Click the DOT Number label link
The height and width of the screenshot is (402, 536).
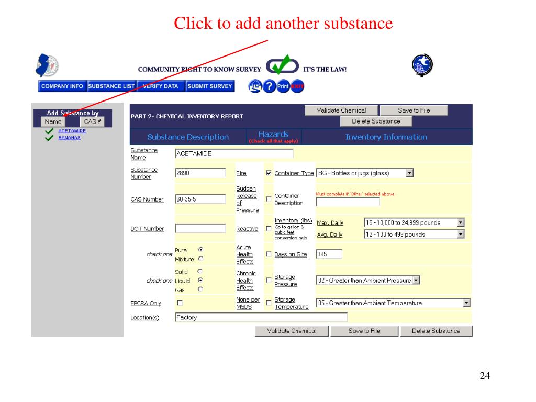coord(147,229)
